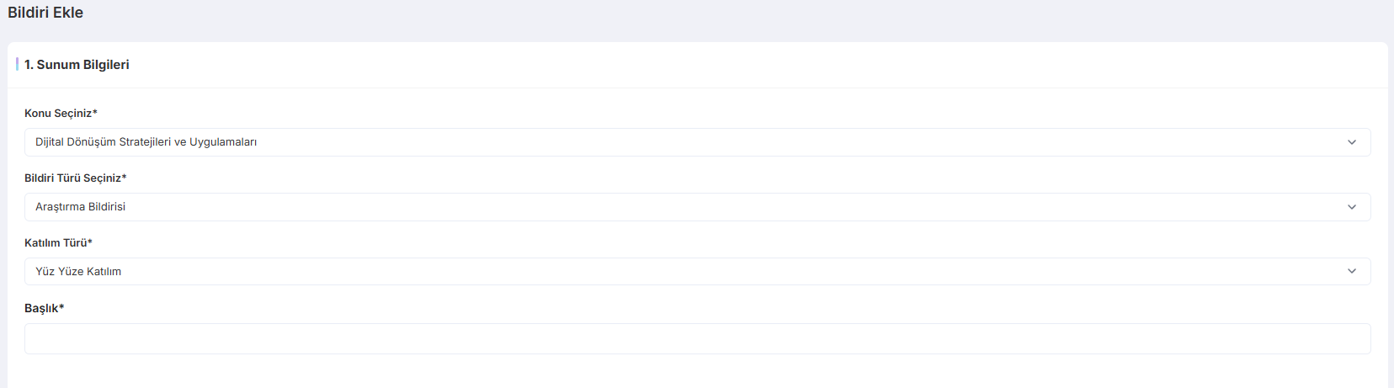Screen dimensions: 1394x388
Task: Click the required asterisk after Konu Seçiniz
Action: [95, 112]
